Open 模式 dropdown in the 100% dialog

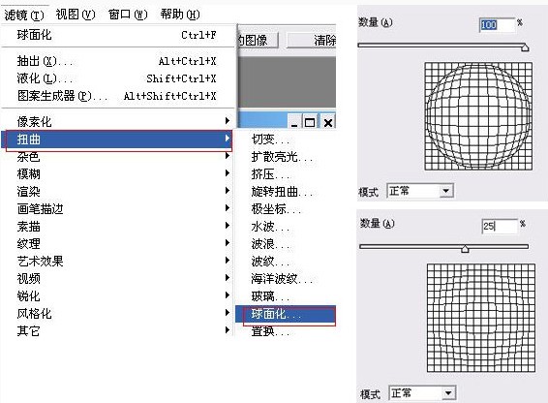tap(420, 191)
